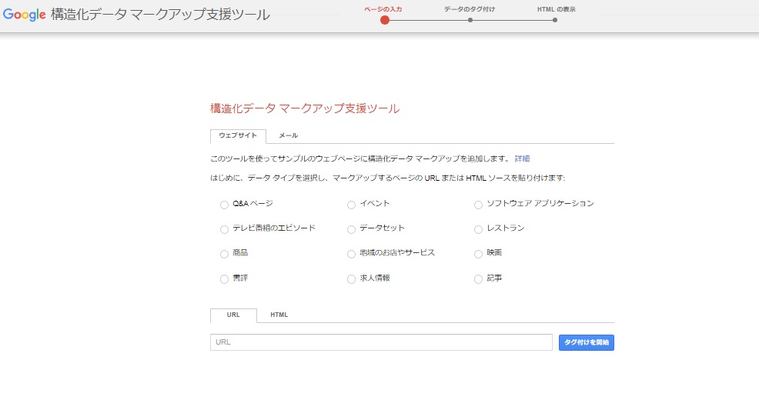
Task: Open the HTML source tab
Action: [x=279, y=315]
